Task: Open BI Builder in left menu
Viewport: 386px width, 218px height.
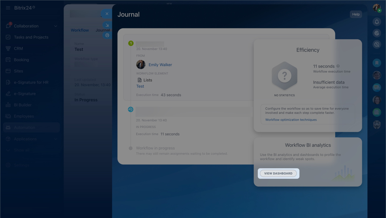Action: click(x=23, y=105)
